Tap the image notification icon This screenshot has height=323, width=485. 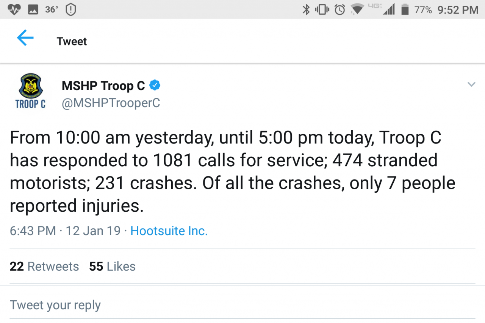pyautogui.click(x=33, y=9)
